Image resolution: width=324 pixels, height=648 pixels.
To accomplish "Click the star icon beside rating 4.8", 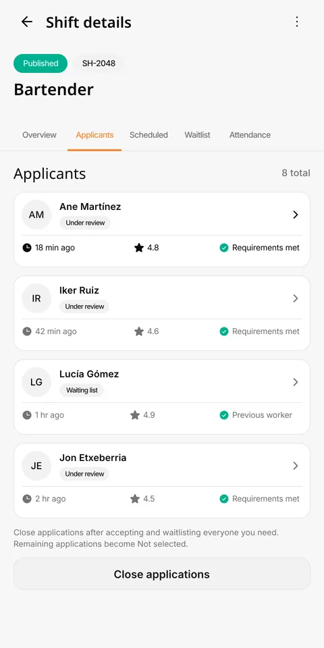I will pos(139,248).
